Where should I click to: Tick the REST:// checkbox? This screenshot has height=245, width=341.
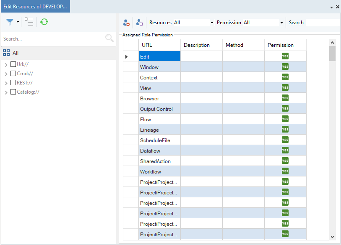[13, 83]
